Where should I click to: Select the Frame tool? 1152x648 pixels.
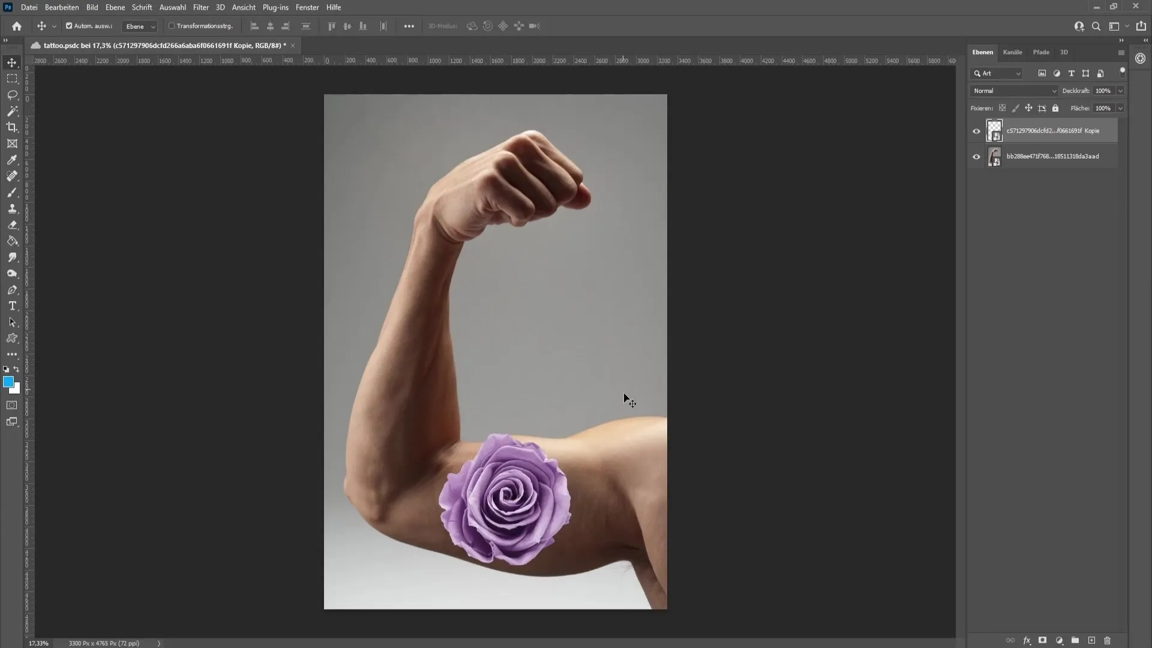pyautogui.click(x=12, y=143)
